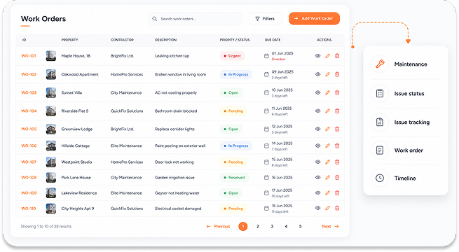The width and height of the screenshot is (459, 252).
Task: Click the Issue status clipboard icon
Action: click(380, 93)
